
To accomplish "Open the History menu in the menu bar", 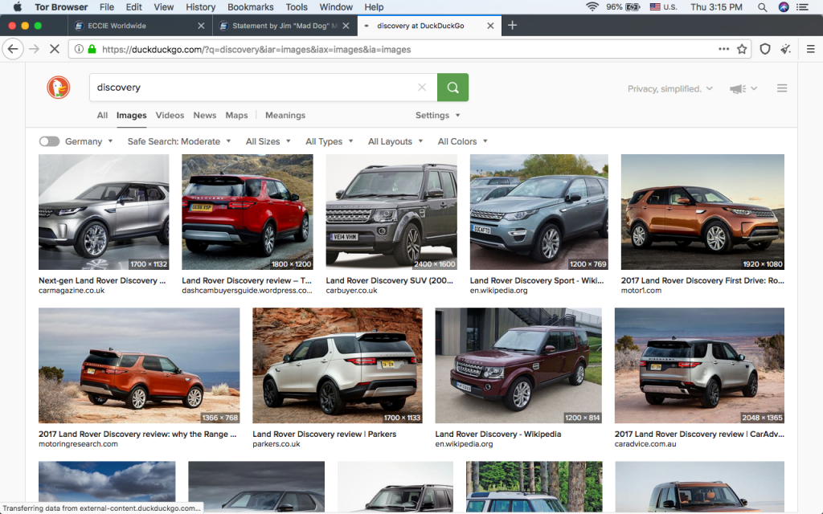I will tap(200, 6).
